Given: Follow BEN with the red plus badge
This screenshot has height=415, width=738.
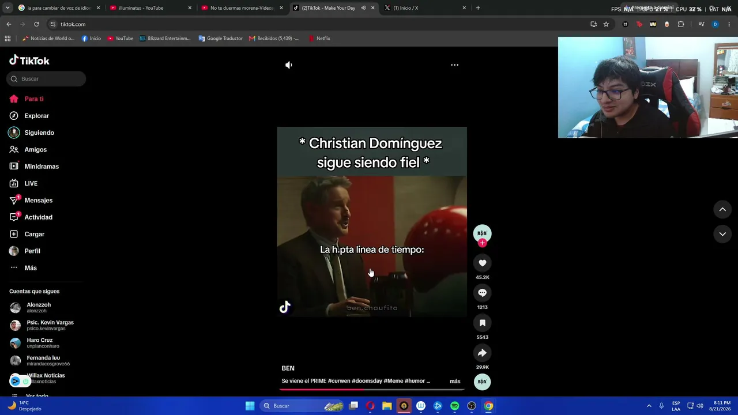Looking at the screenshot, I should point(483,243).
